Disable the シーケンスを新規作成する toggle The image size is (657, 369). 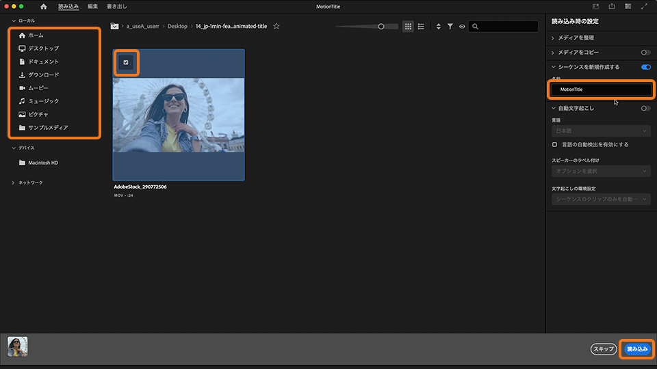point(645,67)
